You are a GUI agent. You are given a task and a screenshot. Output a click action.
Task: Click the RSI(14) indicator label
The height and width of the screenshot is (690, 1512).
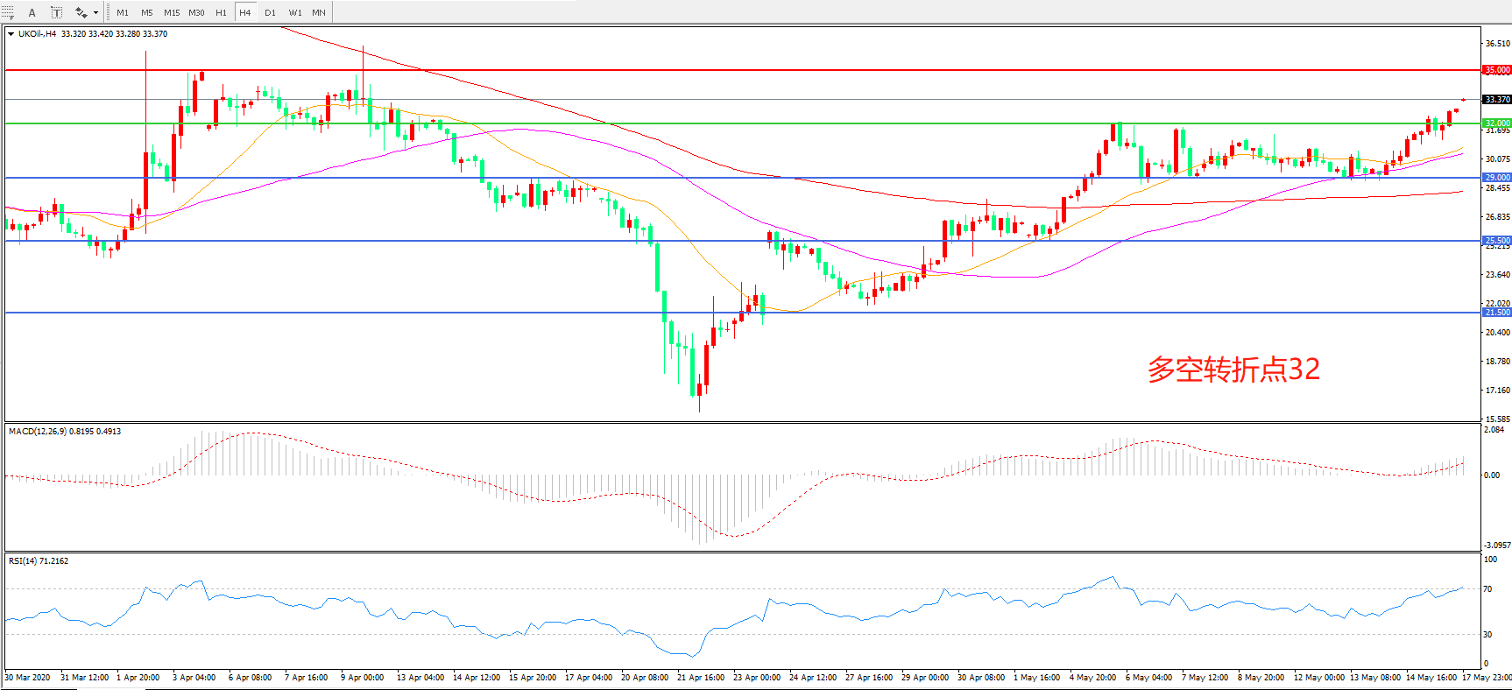[39, 561]
